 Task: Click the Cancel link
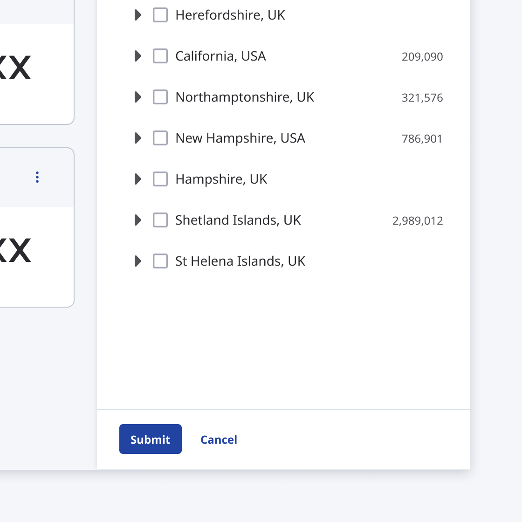219,440
